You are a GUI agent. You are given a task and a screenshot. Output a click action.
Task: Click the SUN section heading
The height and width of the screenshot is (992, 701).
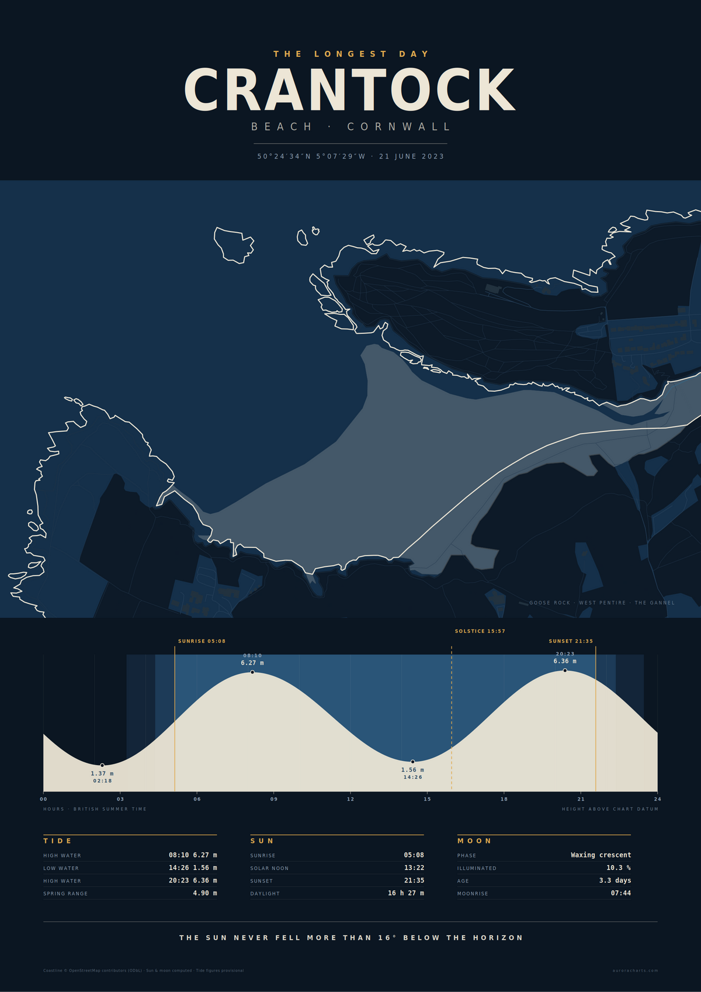(x=262, y=841)
